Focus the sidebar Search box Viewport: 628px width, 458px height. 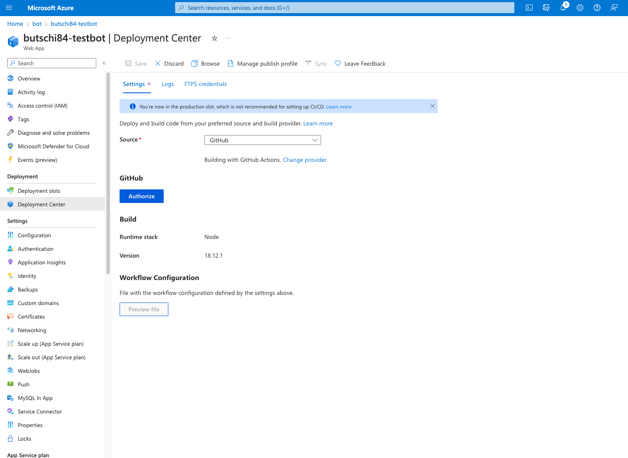[x=52, y=63]
